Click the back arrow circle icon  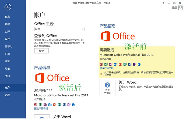pyautogui.click(x=8, y=7)
